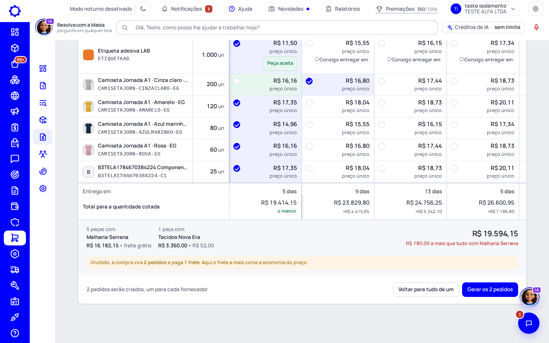Select R$ 15,55 radio for Etiqueta adesiva LAB
The image size is (549, 343).
click(309, 43)
